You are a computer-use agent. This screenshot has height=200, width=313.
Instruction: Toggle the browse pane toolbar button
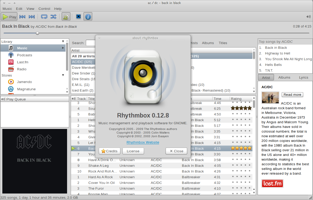pyautogui.click(x=66, y=17)
